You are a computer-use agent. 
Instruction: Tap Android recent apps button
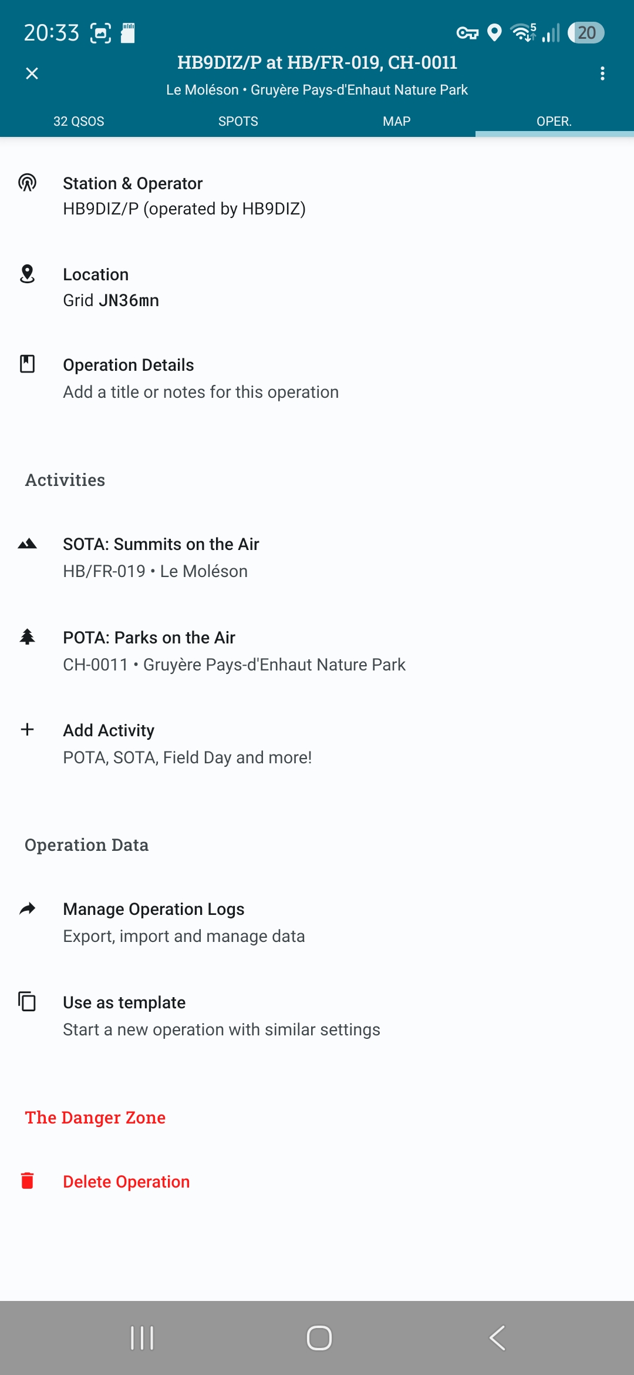tap(142, 1338)
